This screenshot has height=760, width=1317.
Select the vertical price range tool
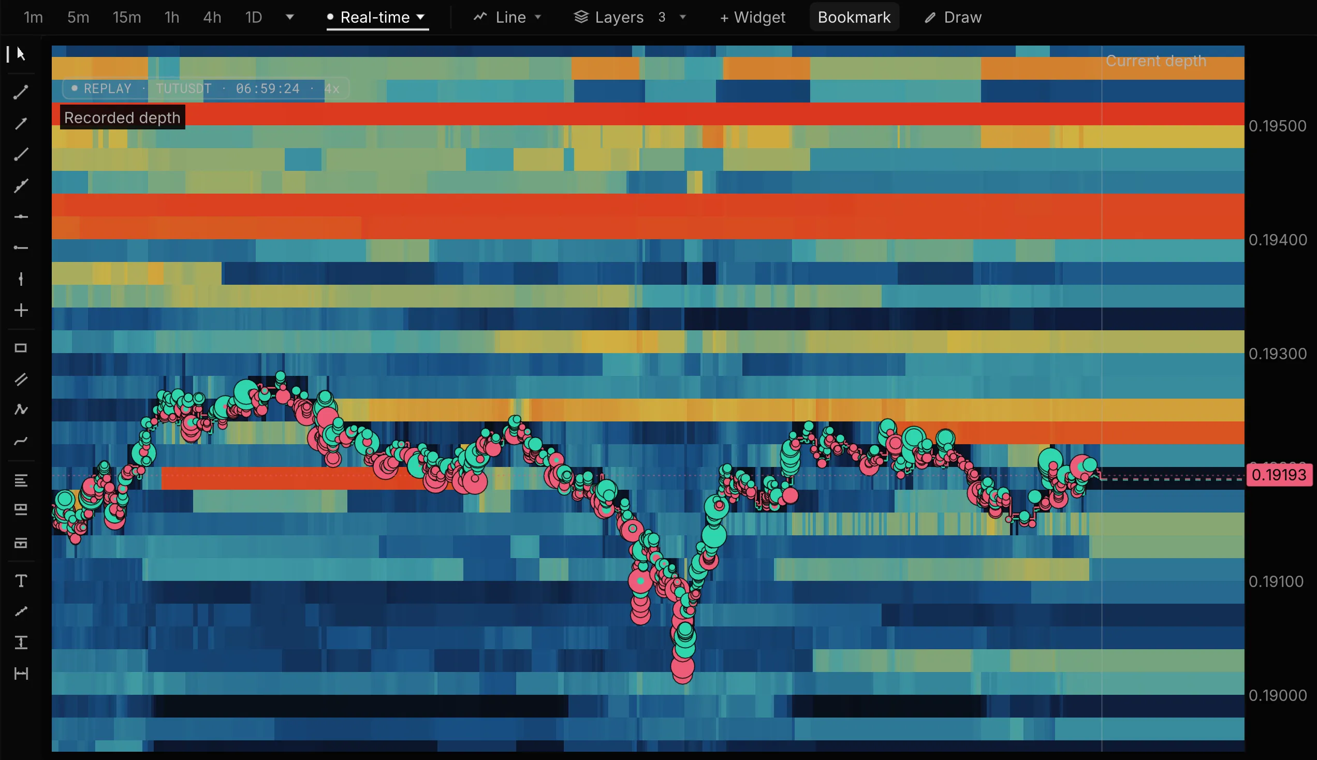coord(21,642)
